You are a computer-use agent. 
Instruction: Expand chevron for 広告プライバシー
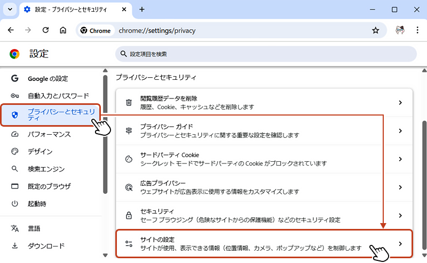pyautogui.click(x=400, y=187)
